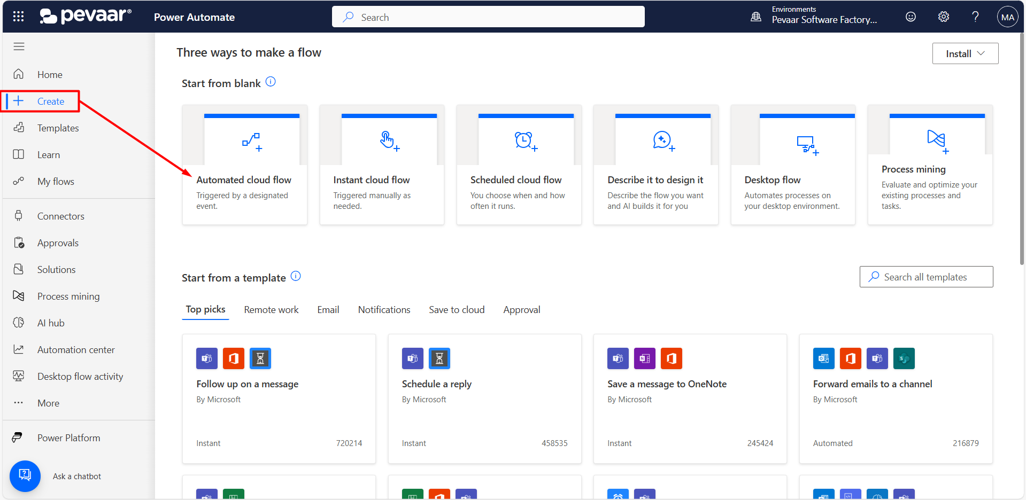Screen dimensions: 1026x500
Task: Switch to the Remote work tab
Action: [271, 310]
